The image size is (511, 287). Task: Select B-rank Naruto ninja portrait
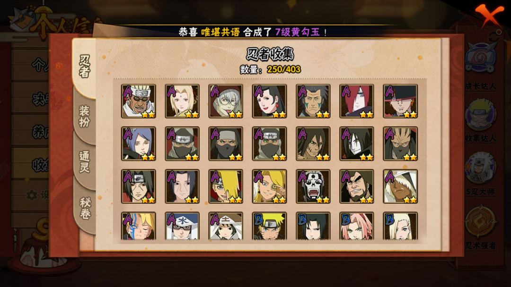tap(270, 226)
